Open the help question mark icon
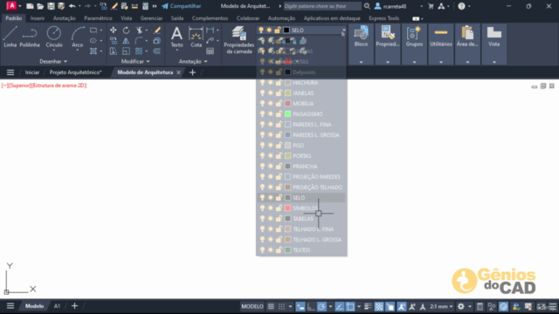This screenshot has width=559, height=314. coord(461,6)
